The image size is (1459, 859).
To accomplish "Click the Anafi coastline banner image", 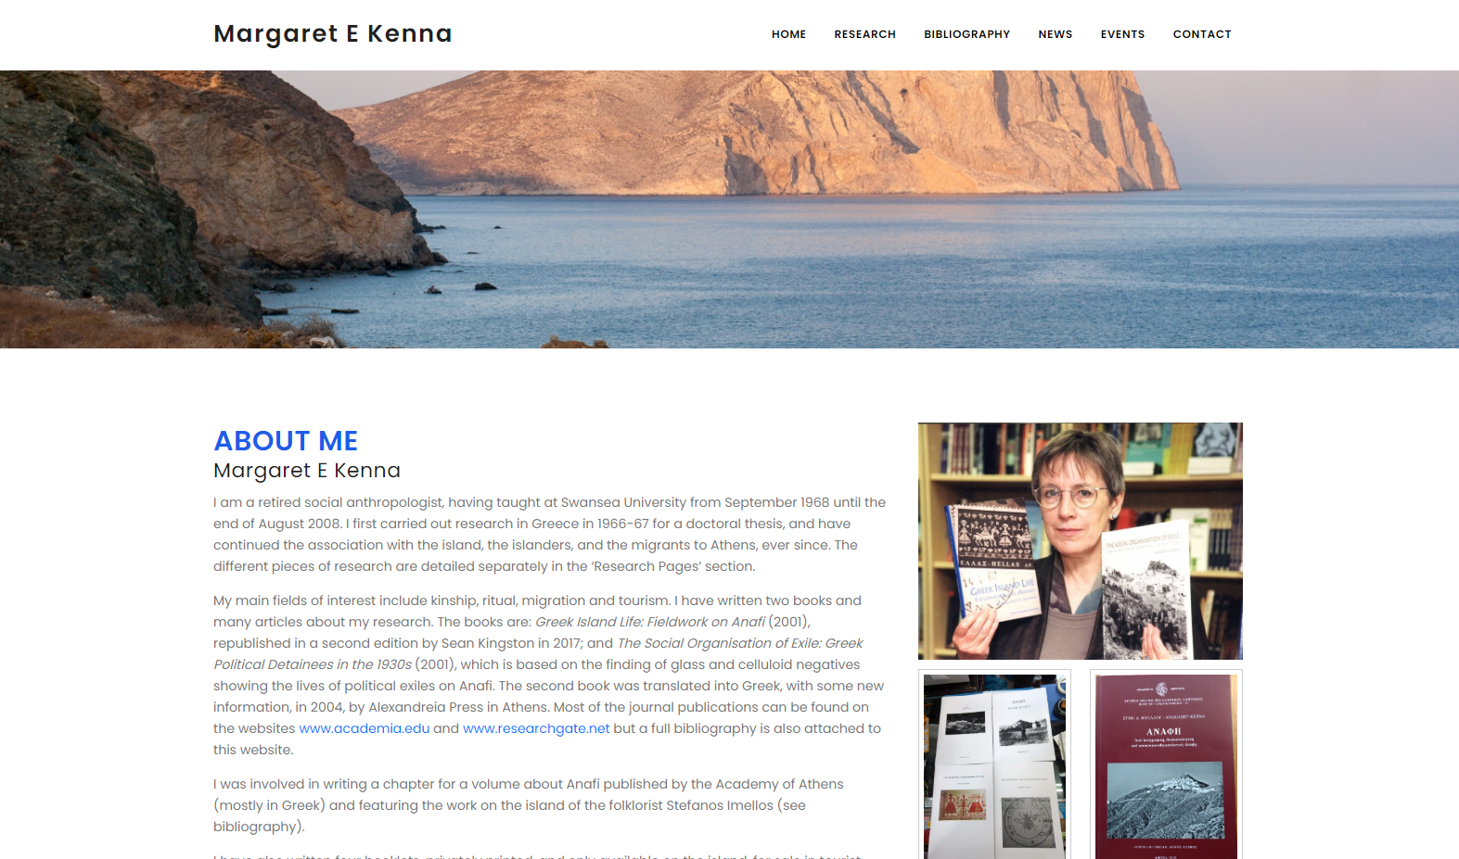I will [x=729, y=209].
